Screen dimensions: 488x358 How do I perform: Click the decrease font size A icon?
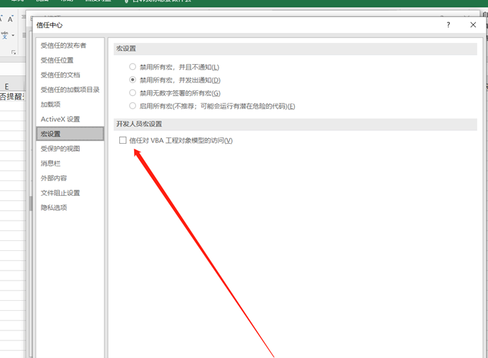coord(11,19)
